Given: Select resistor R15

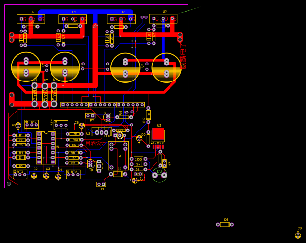Looking at the screenshot, I should point(120,130).
